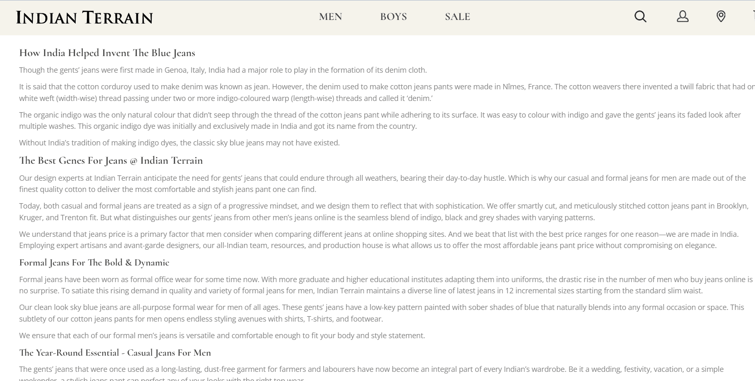
Task: Click paragraph starting 'Though the gents' jeans'
Action: pos(223,70)
